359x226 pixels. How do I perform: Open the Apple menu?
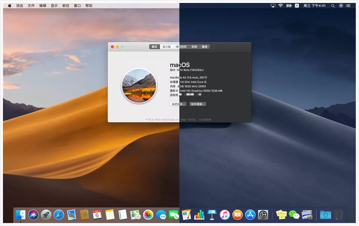10,6
